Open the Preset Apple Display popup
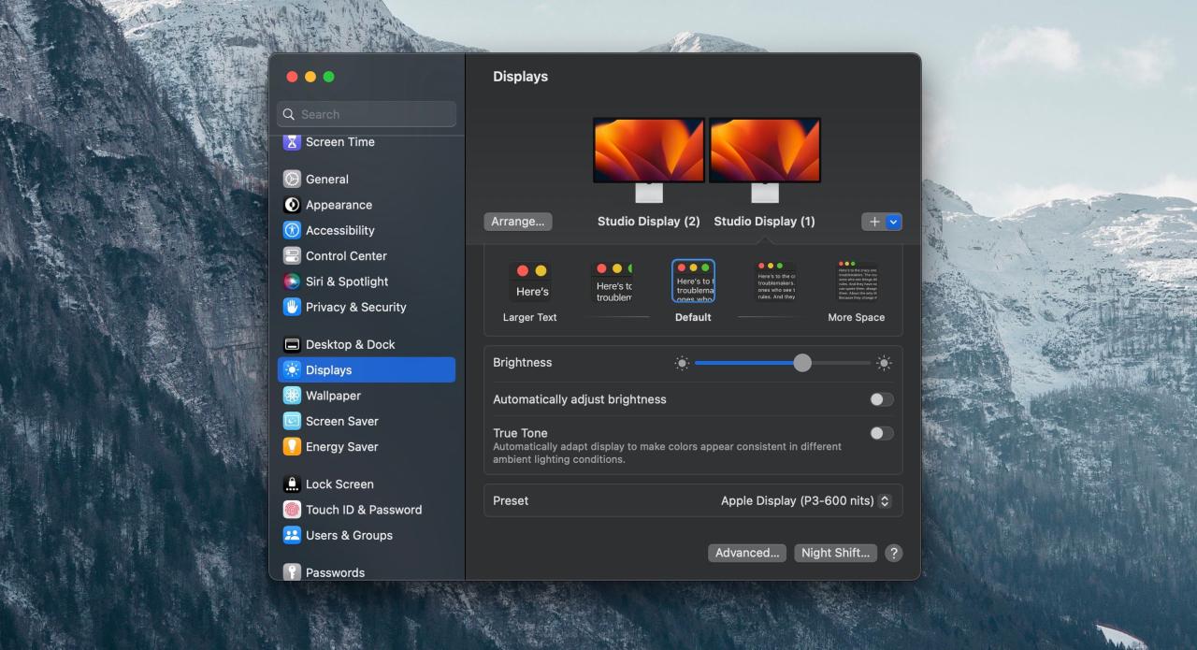The height and width of the screenshot is (650, 1197). [x=806, y=500]
